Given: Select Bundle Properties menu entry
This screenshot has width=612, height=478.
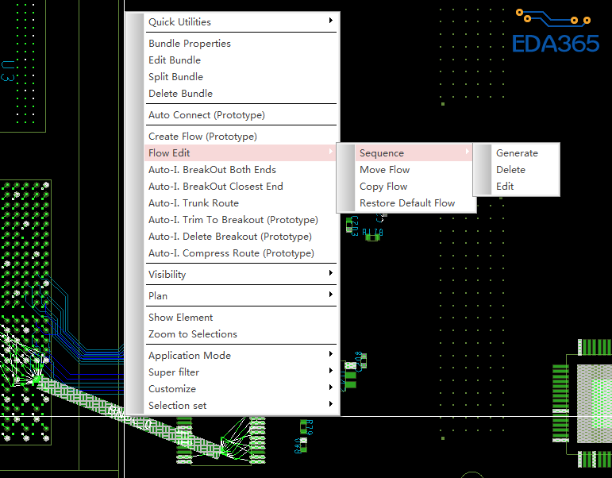Looking at the screenshot, I should 190,44.
